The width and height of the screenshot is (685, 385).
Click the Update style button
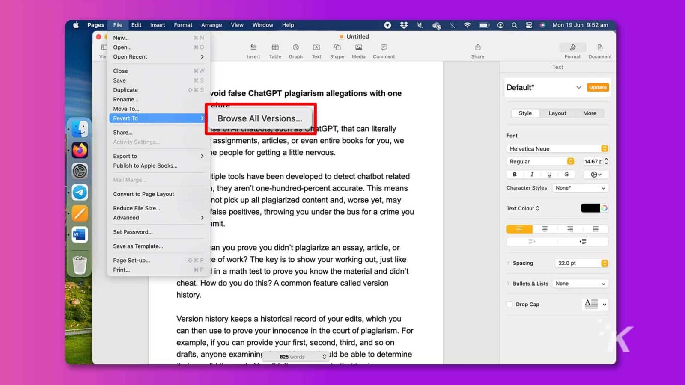click(598, 87)
